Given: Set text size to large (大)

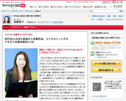Looking at the screenshot, I should 121,2.
